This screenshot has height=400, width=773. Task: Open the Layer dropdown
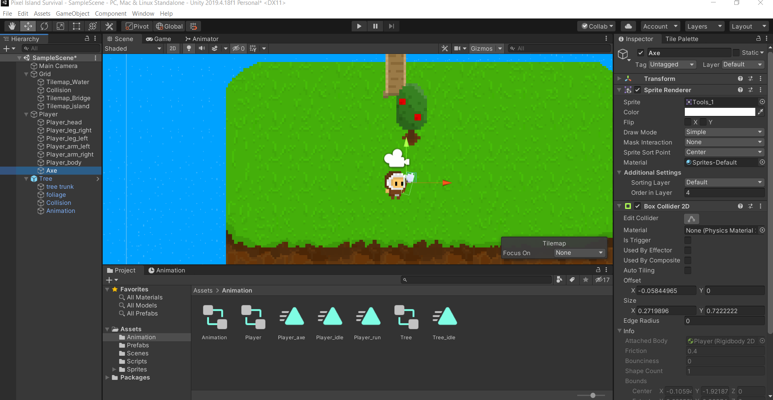click(x=743, y=64)
